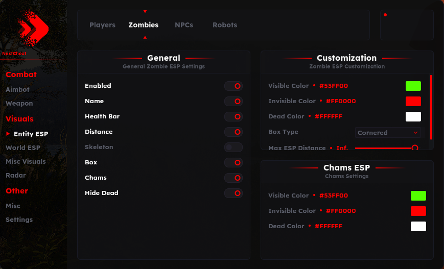Enable the Skeleton toggle
The image size is (444, 269).
coord(233,147)
